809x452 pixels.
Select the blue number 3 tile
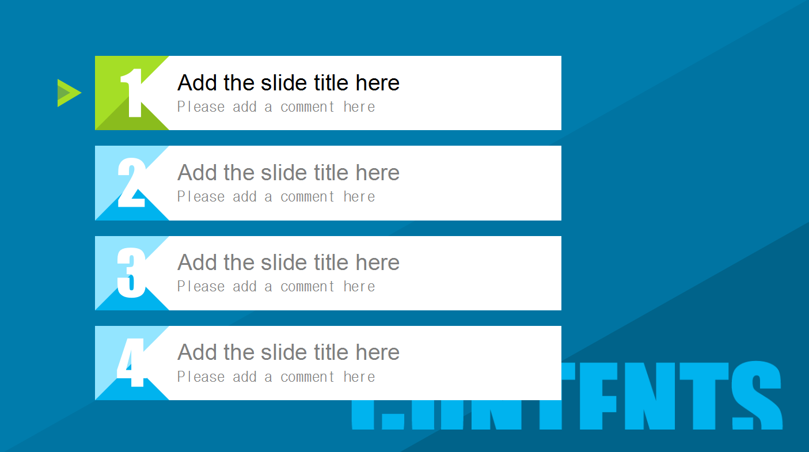pyautogui.click(x=132, y=273)
